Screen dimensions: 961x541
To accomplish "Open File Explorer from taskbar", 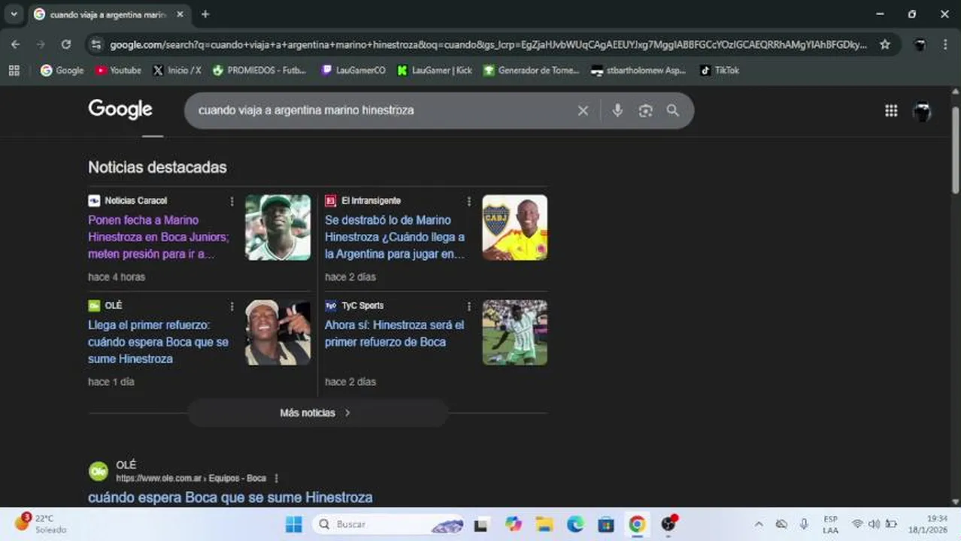I will [x=544, y=524].
